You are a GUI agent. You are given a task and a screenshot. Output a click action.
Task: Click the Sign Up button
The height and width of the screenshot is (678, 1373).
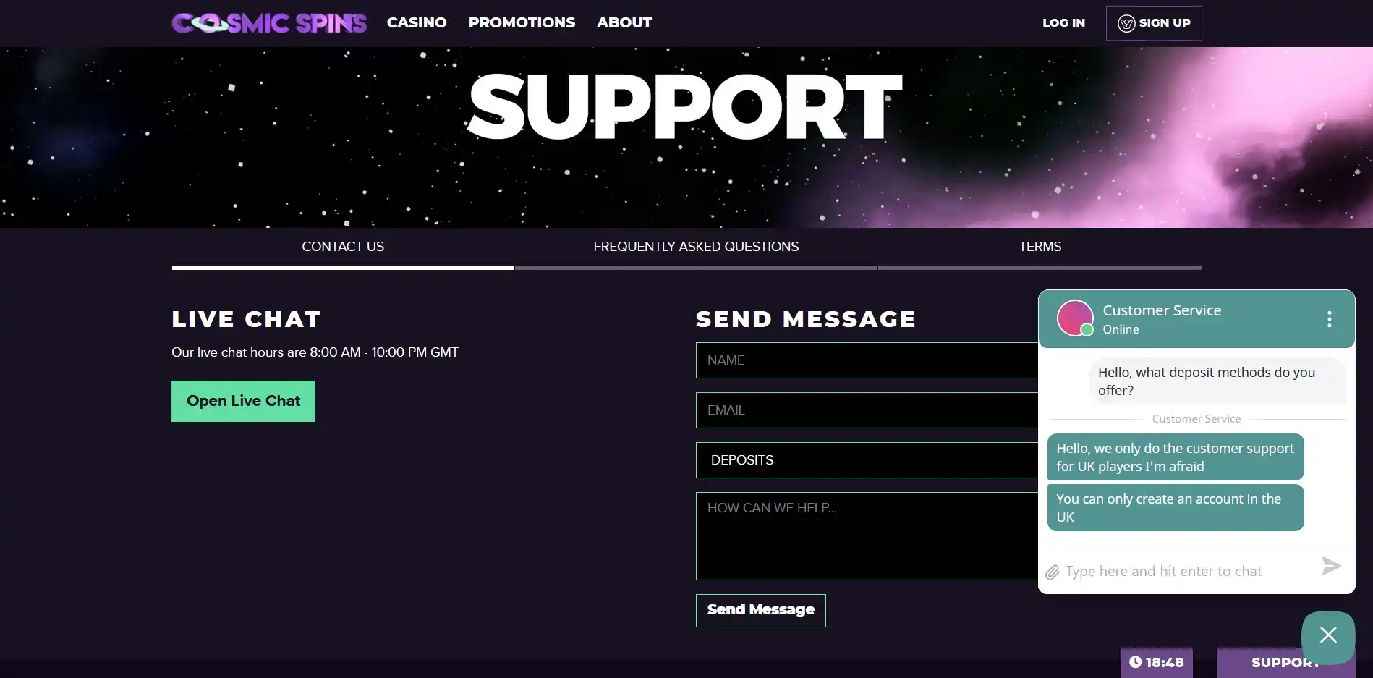click(1153, 23)
